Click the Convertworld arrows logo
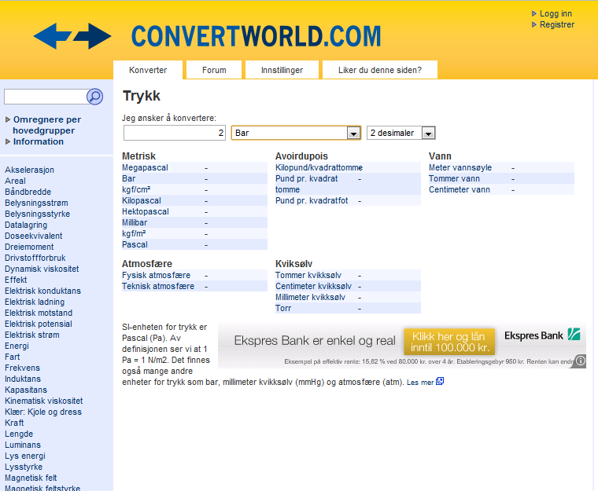 pyautogui.click(x=72, y=36)
